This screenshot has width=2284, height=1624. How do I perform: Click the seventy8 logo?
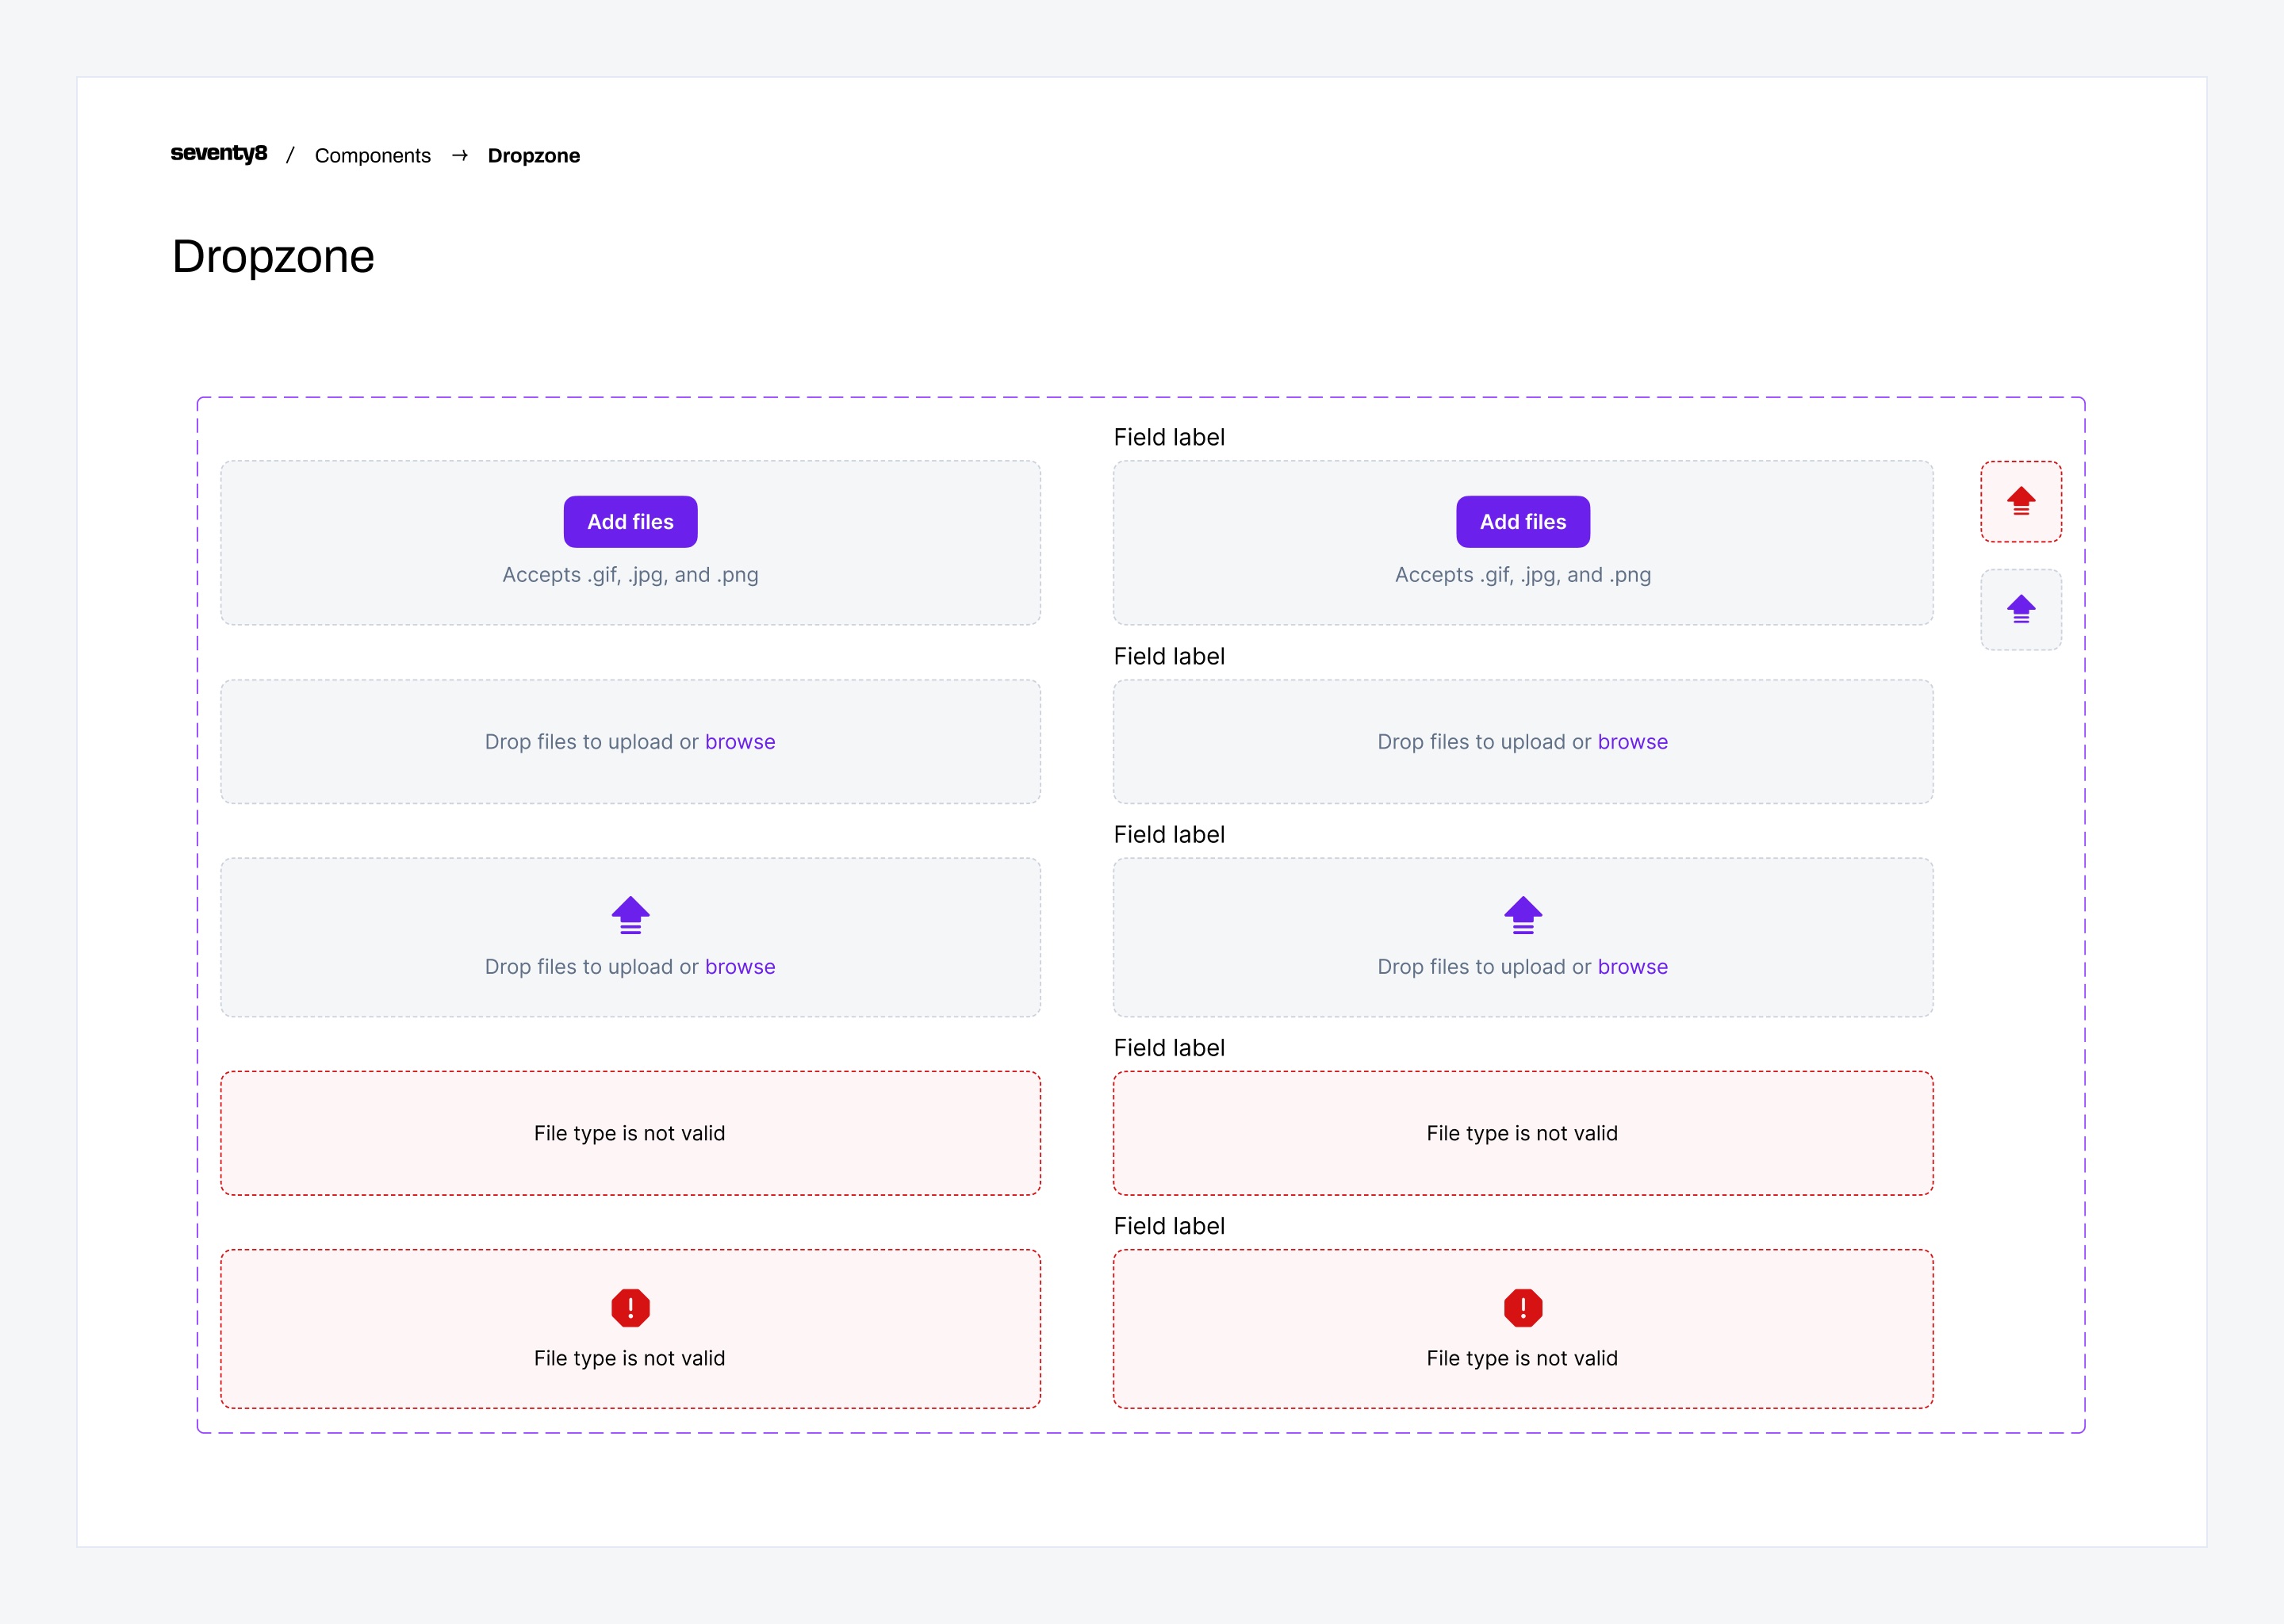pos(219,153)
